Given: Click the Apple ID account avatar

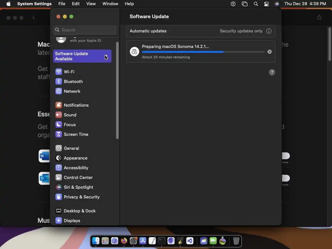Looking at the screenshot, I should point(61,39).
